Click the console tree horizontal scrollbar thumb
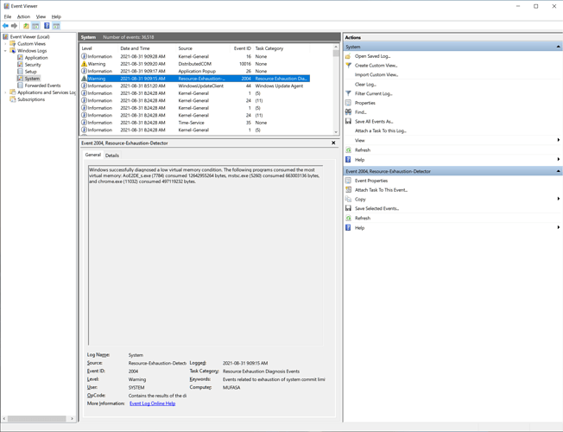 pyautogui.click(x=36, y=419)
